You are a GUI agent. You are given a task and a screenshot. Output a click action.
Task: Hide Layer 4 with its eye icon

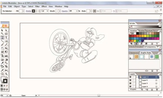(x=130, y=87)
